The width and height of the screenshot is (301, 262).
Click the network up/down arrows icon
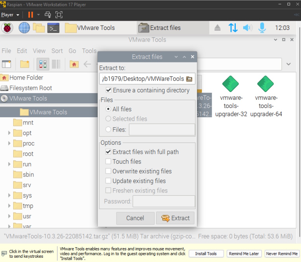point(233,28)
